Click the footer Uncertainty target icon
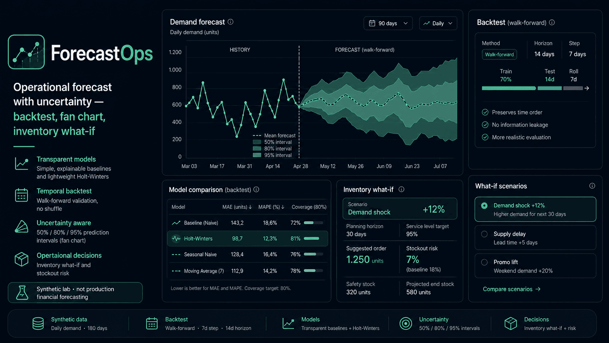Image resolution: width=609 pixels, height=343 pixels. pyautogui.click(x=406, y=323)
